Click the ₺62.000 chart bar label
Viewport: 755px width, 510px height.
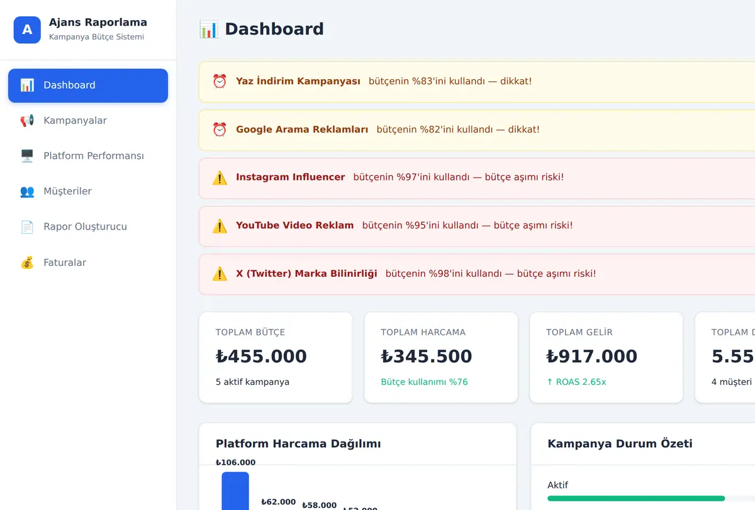click(x=278, y=502)
